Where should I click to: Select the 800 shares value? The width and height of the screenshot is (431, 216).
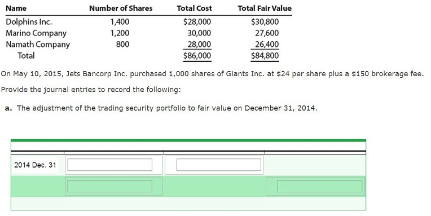(x=122, y=44)
